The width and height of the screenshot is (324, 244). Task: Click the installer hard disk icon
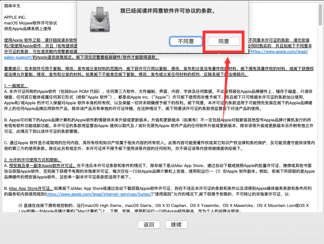tap(100, 20)
